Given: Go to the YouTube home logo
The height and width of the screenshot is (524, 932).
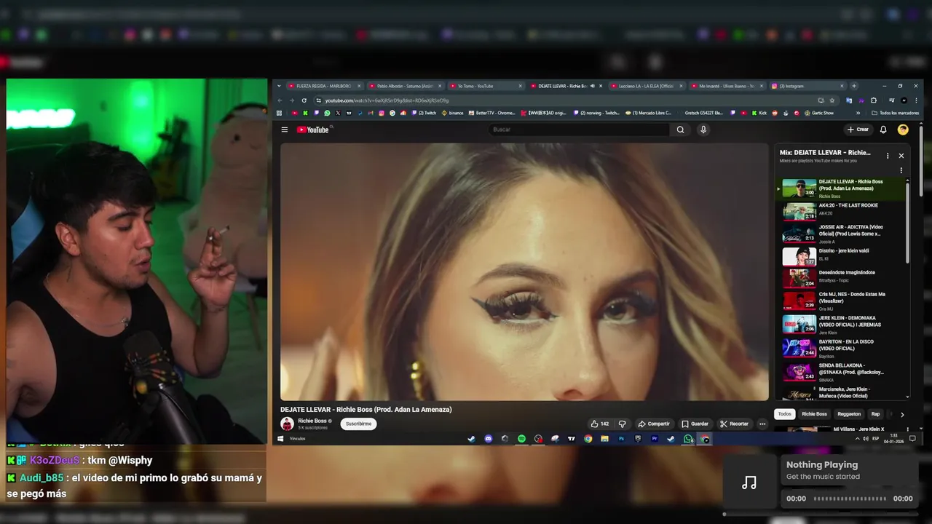Looking at the screenshot, I should coord(314,130).
